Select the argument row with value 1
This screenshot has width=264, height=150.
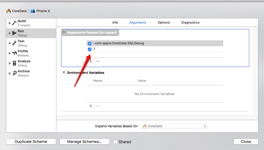click(155, 49)
